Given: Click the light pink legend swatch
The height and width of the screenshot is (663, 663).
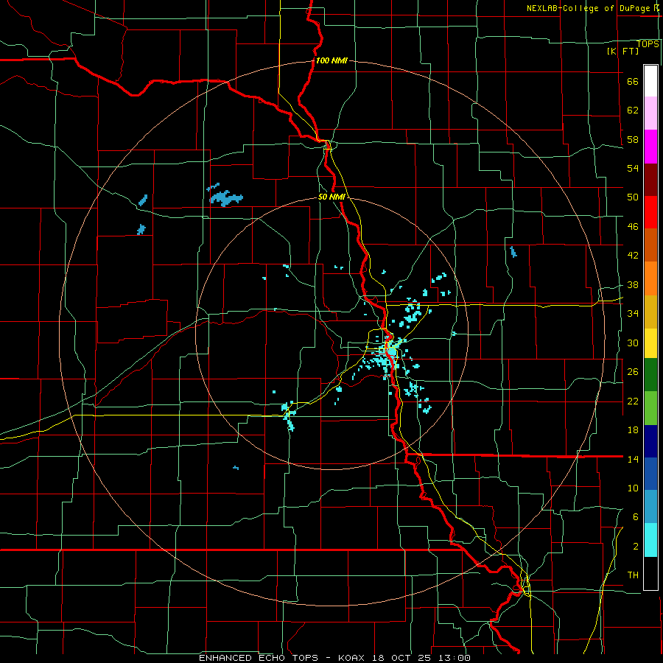Looking at the screenshot, I should pyautogui.click(x=650, y=113).
